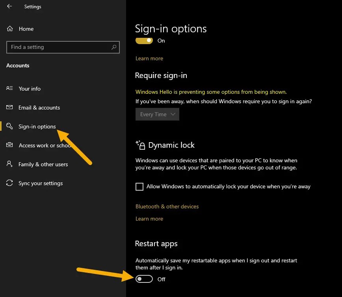
Task: Click Learn more under Dynamic lock
Action: tap(149, 219)
